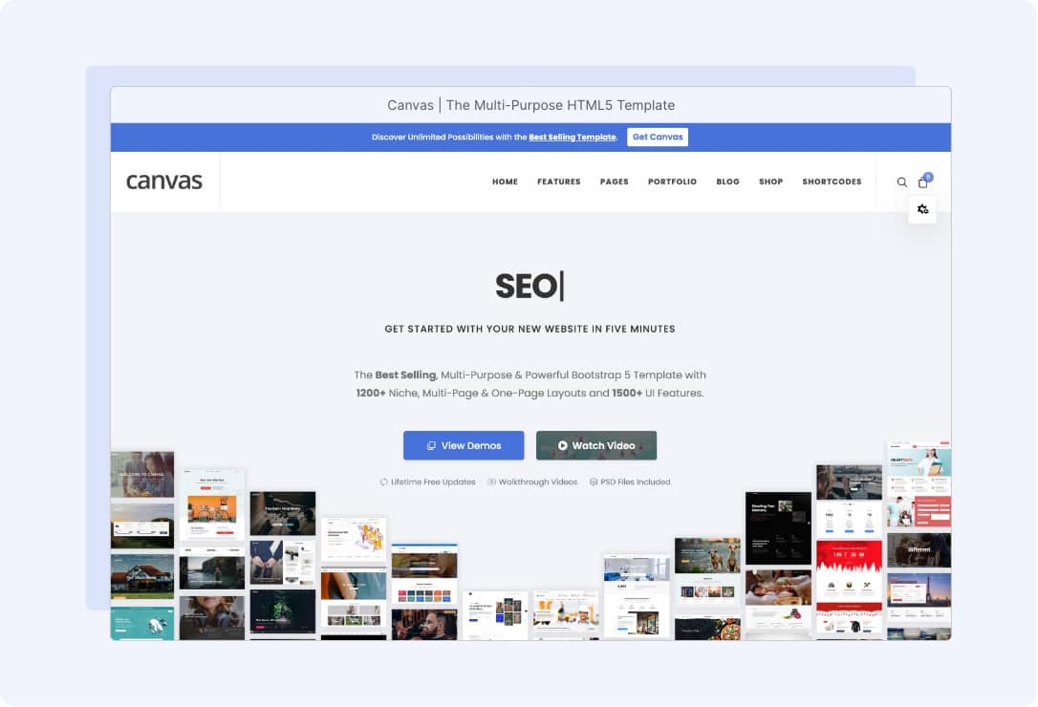Click the Canvas logo
This screenshot has width=1038, height=707.
(x=164, y=182)
